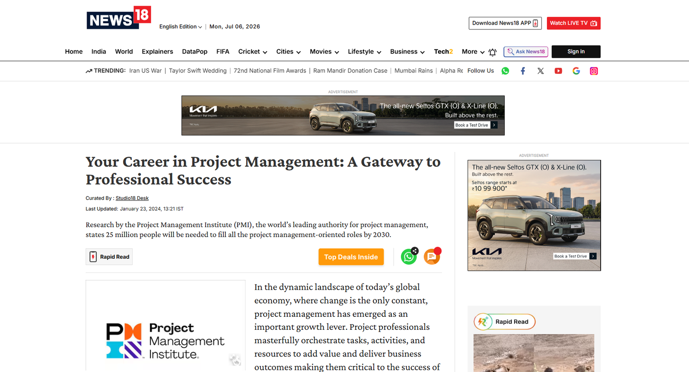
Task: Open trending topic Mumbai Rains
Action: tap(414, 71)
